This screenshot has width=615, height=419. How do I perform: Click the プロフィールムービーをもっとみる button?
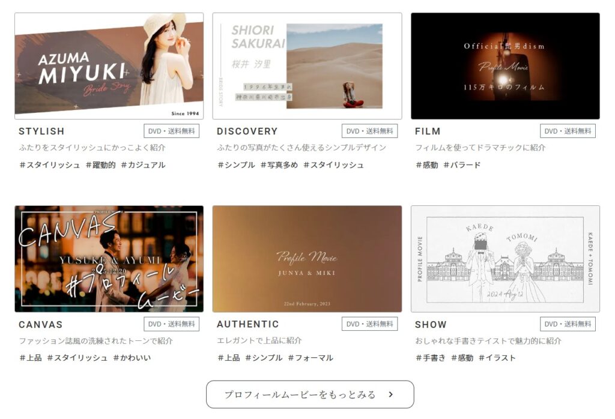[300, 394]
